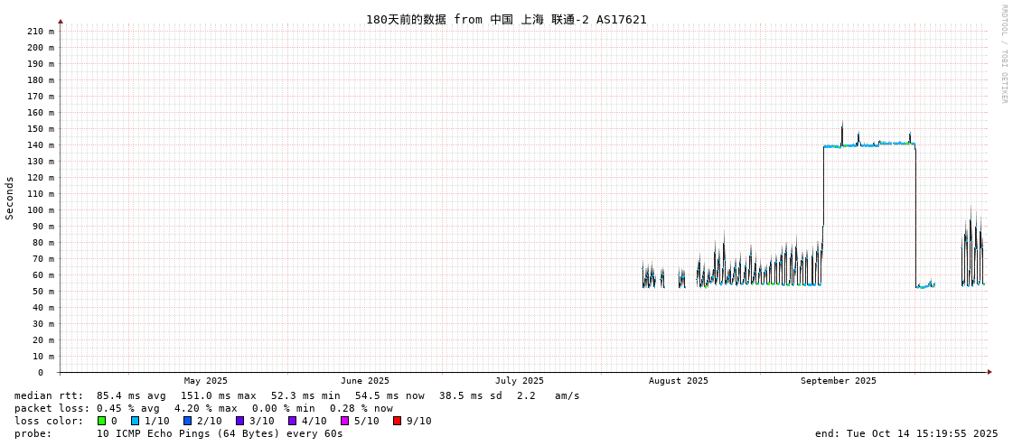The height and width of the screenshot is (446, 1013).
Task: Click the 4/10 loss color swatch
Action: pyautogui.click(x=292, y=421)
